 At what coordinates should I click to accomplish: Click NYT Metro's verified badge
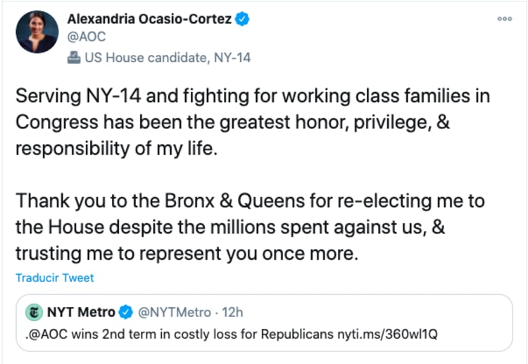point(125,312)
